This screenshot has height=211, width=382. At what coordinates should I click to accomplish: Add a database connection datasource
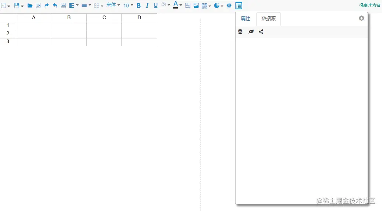tap(240, 32)
